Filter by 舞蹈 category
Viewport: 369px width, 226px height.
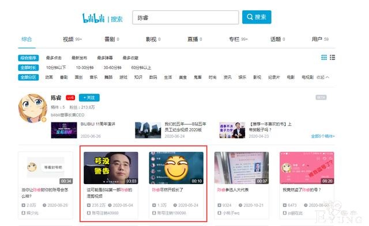[x=108, y=77]
